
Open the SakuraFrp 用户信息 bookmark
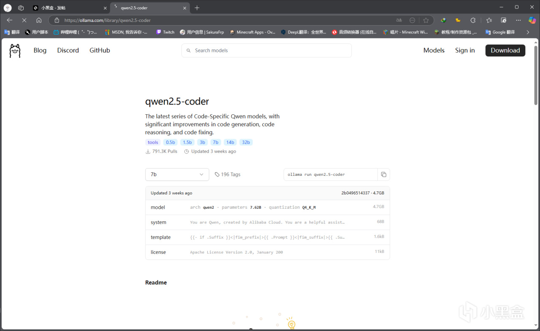(x=202, y=32)
